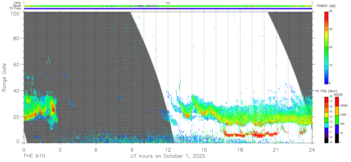Image resolution: width=351 pixels, height=162 pixels.
Task: Click the TX Freq label
Action: [15, 8]
